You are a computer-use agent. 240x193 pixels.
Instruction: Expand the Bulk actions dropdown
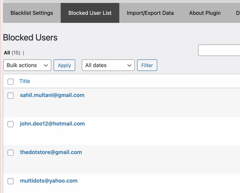[27, 65]
